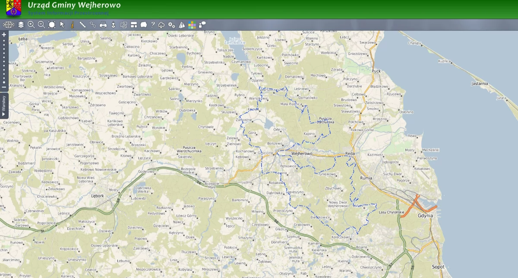518x278 pixels.
Task: Select the polygon shape tool
Action: click(x=144, y=25)
